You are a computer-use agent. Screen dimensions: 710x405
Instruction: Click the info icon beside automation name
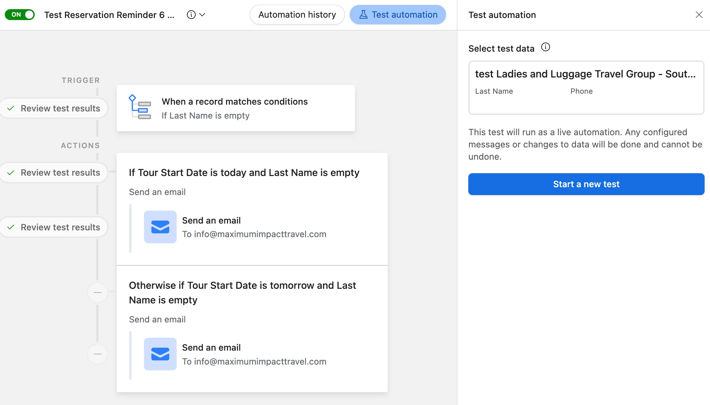tap(191, 15)
